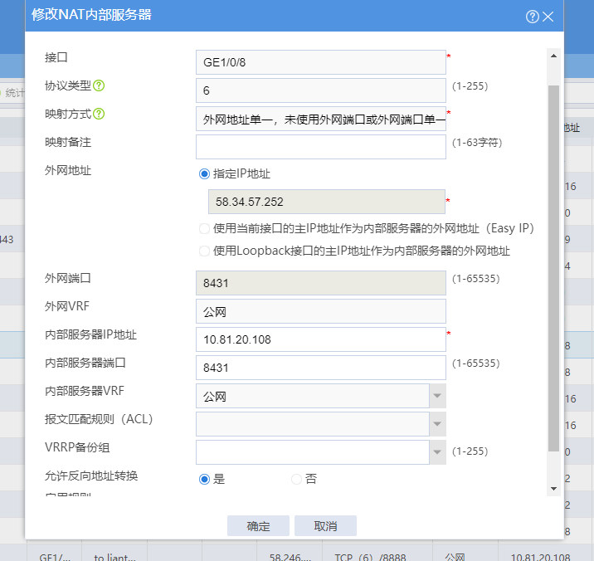Click the 确定 button
The image size is (594, 561).
point(258,526)
